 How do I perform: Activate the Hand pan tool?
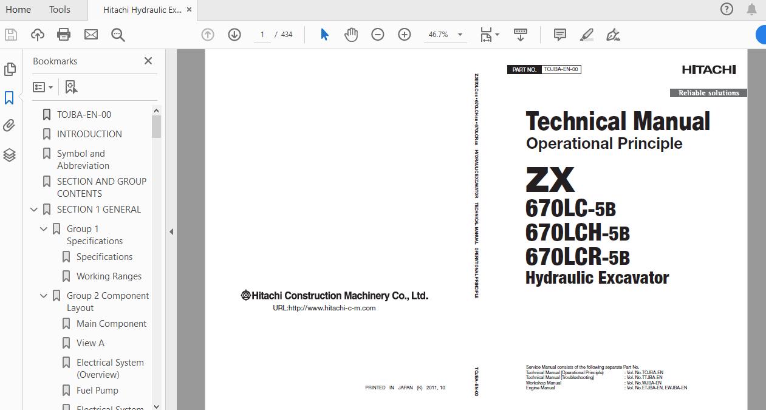351,35
